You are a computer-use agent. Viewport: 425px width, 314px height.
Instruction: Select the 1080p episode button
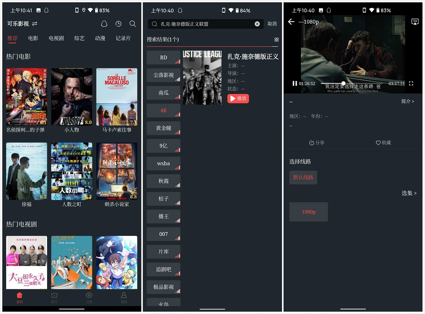(x=308, y=212)
